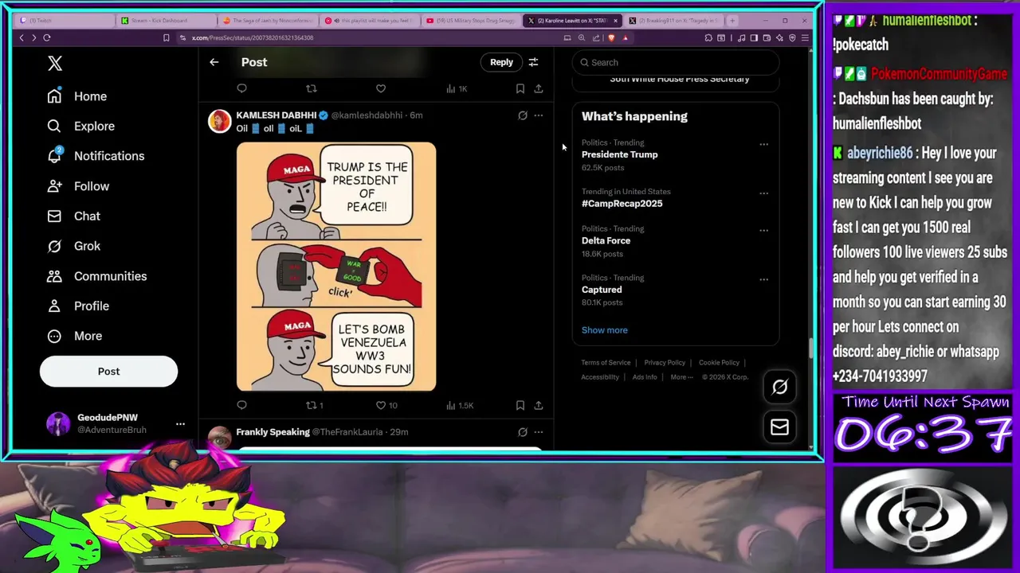Click Grok icon on Frankly Speaking post
Viewport: 1020px width, 573px height.
point(523,432)
